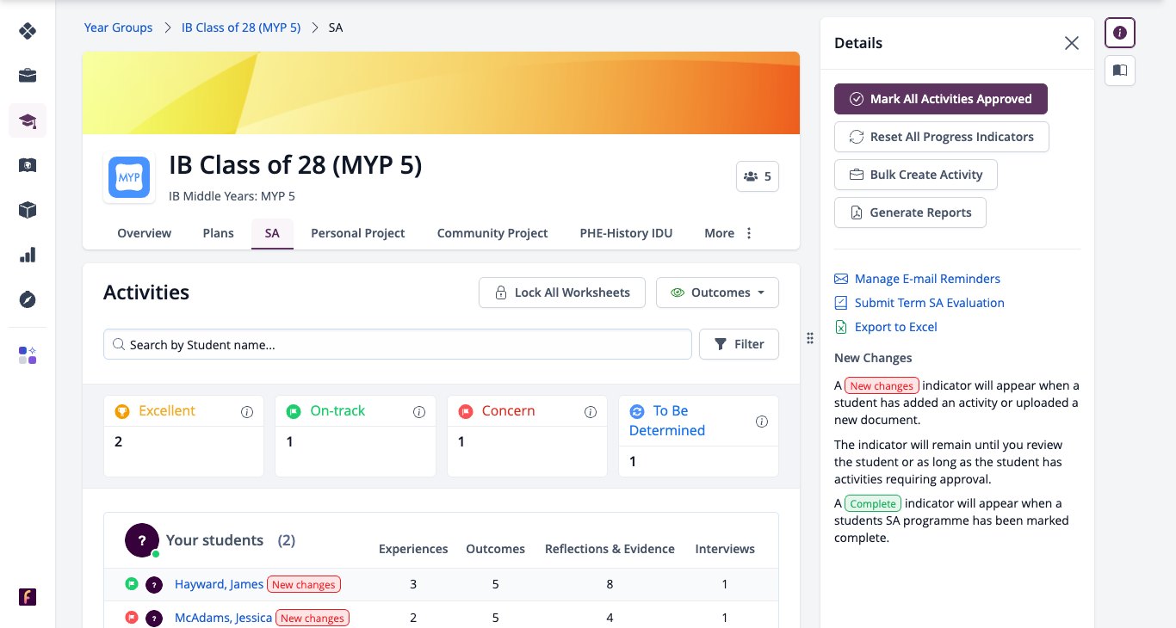
Task: Click Mark All Activities Approved button
Action: [941, 99]
